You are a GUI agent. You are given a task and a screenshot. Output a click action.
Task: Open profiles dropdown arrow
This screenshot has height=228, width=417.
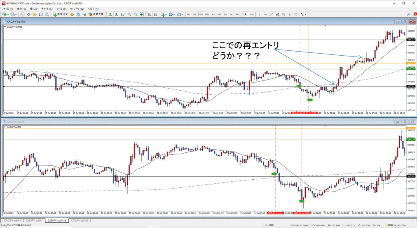coord(16,14)
